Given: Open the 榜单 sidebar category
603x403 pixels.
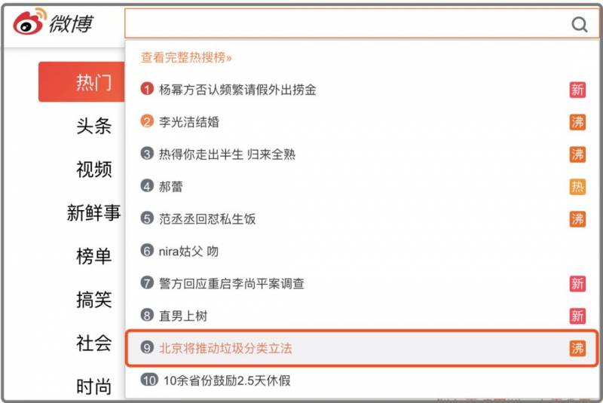Looking at the screenshot, I should pos(94,257).
